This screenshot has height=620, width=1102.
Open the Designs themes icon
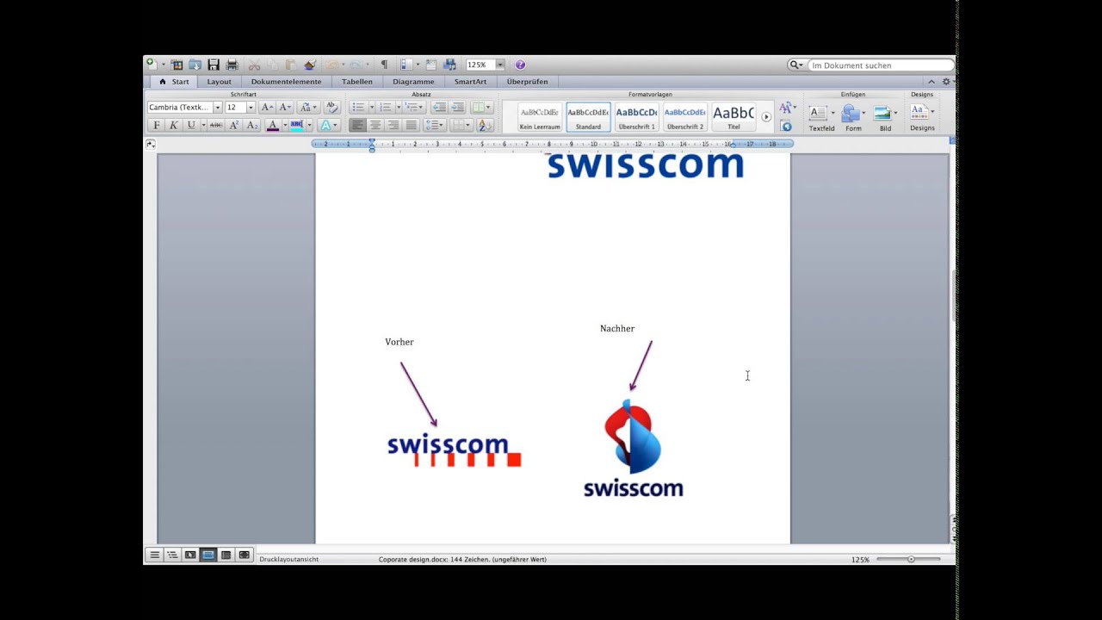[x=922, y=118]
